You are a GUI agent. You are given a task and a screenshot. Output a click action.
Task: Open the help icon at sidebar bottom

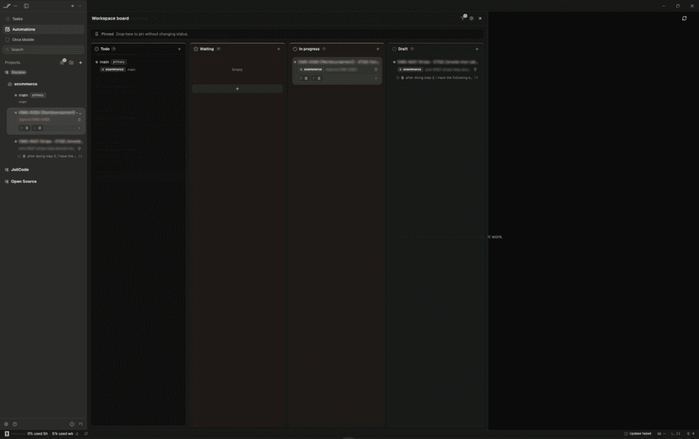coord(15,424)
